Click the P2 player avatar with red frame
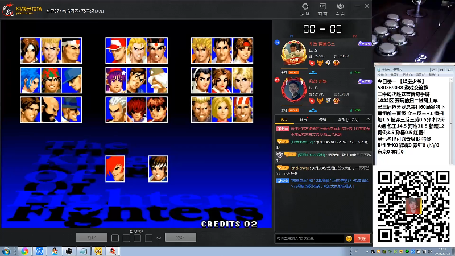455x256 pixels. pyautogui.click(x=294, y=90)
